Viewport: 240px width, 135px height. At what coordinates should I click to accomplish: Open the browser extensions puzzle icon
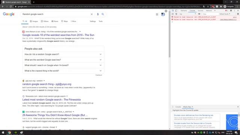click(x=221, y=7)
